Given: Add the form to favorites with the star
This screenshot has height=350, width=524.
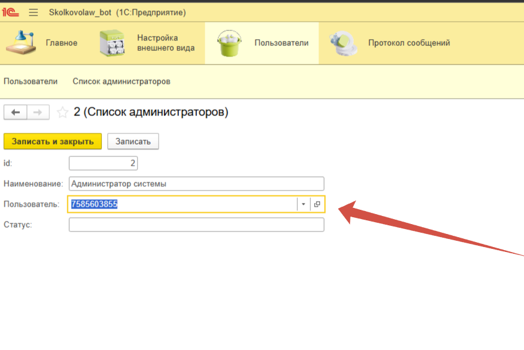Looking at the screenshot, I should coord(62,112).
